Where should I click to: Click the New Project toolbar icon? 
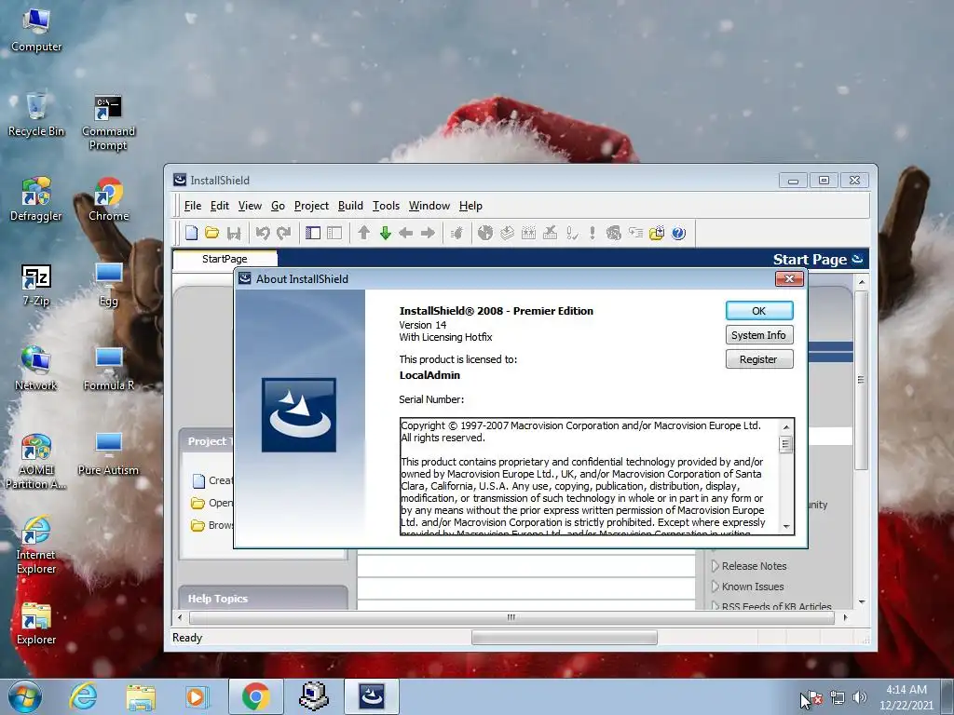click(191, 233)
